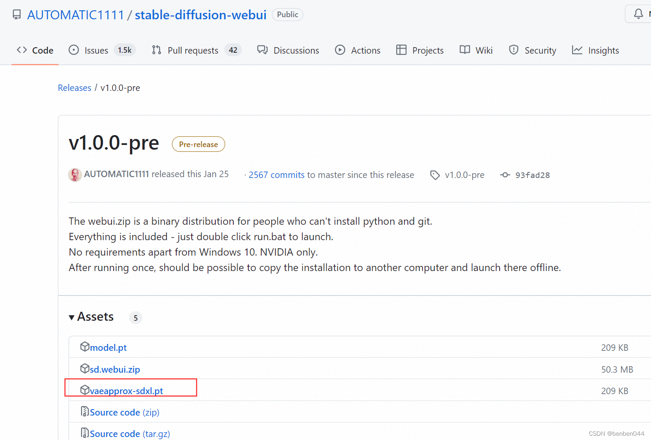
Task: Click the text 'released this Jan 25'
Action: (190, 174)
